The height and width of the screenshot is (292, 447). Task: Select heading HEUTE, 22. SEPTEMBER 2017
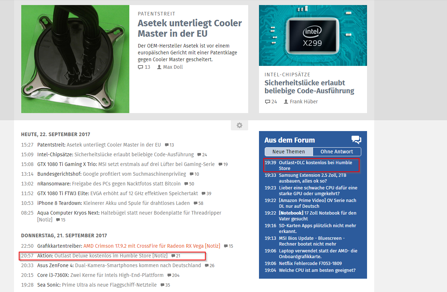click(x=55, y=134)
